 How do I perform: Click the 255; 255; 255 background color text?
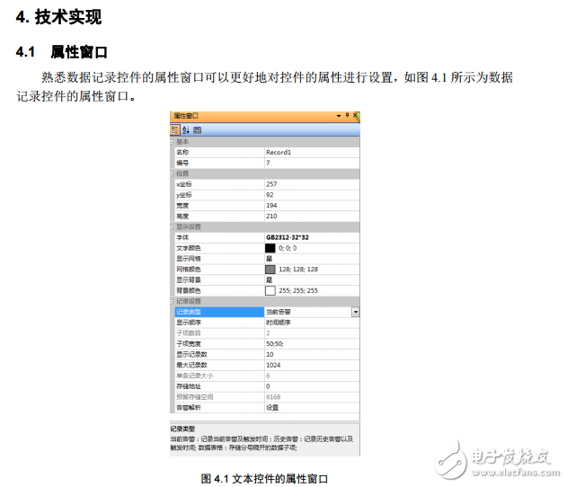tap(298, 291)
